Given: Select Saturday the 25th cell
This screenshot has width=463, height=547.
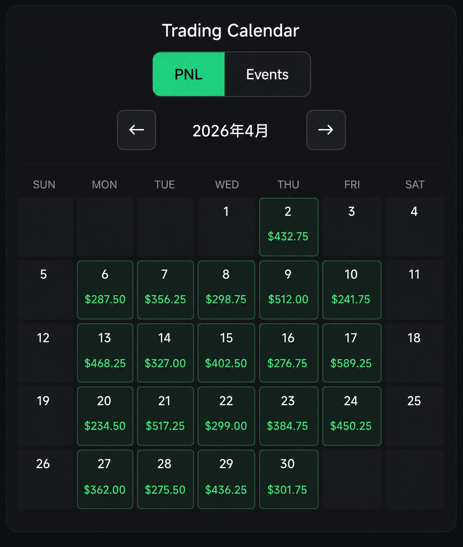Looking at the screenshot, I should coord(414,416).
